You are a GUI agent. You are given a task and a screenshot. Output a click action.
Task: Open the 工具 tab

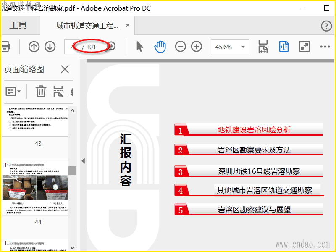pos(18,26)
